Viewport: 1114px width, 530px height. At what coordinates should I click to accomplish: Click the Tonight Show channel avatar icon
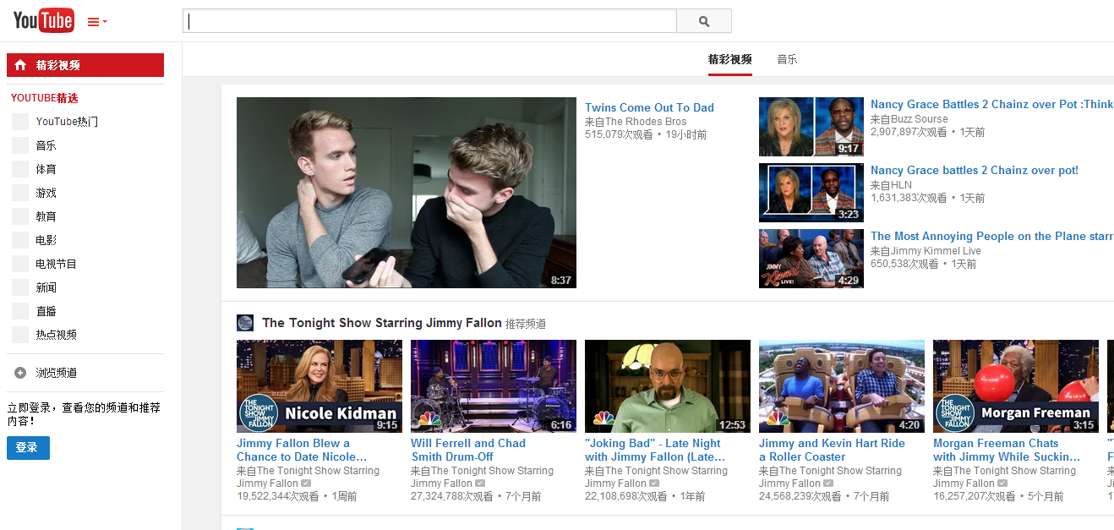click(x=245, y=323)
